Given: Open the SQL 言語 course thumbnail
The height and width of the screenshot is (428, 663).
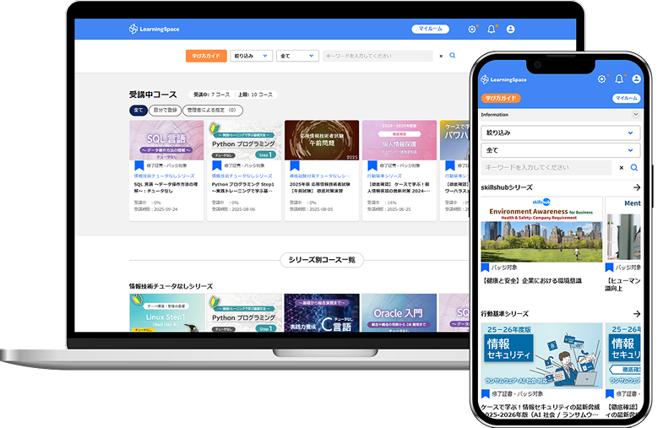Looking at the screenshot, I should [x=166, y=140].
